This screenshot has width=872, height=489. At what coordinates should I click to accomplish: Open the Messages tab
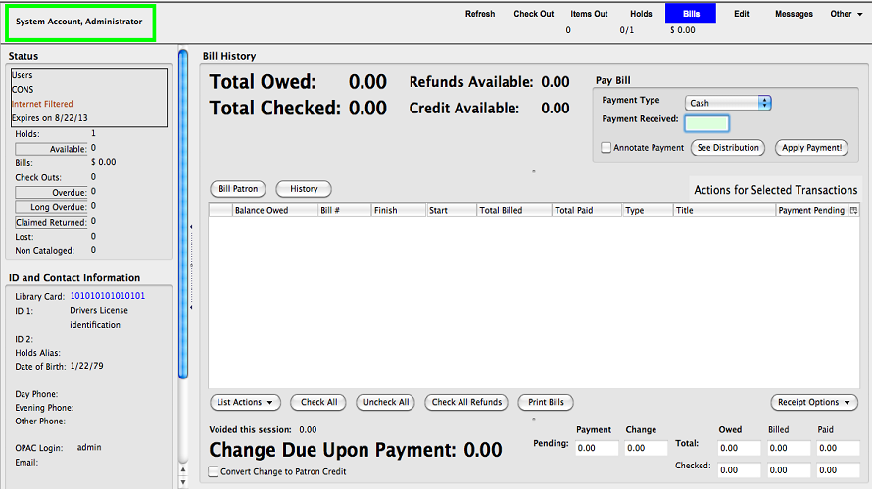(794, 14)
